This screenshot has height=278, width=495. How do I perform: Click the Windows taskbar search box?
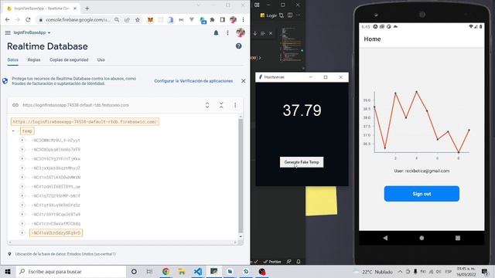[70, 271]
